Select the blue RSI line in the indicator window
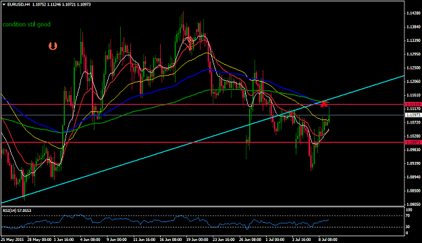 click(165, 221)
